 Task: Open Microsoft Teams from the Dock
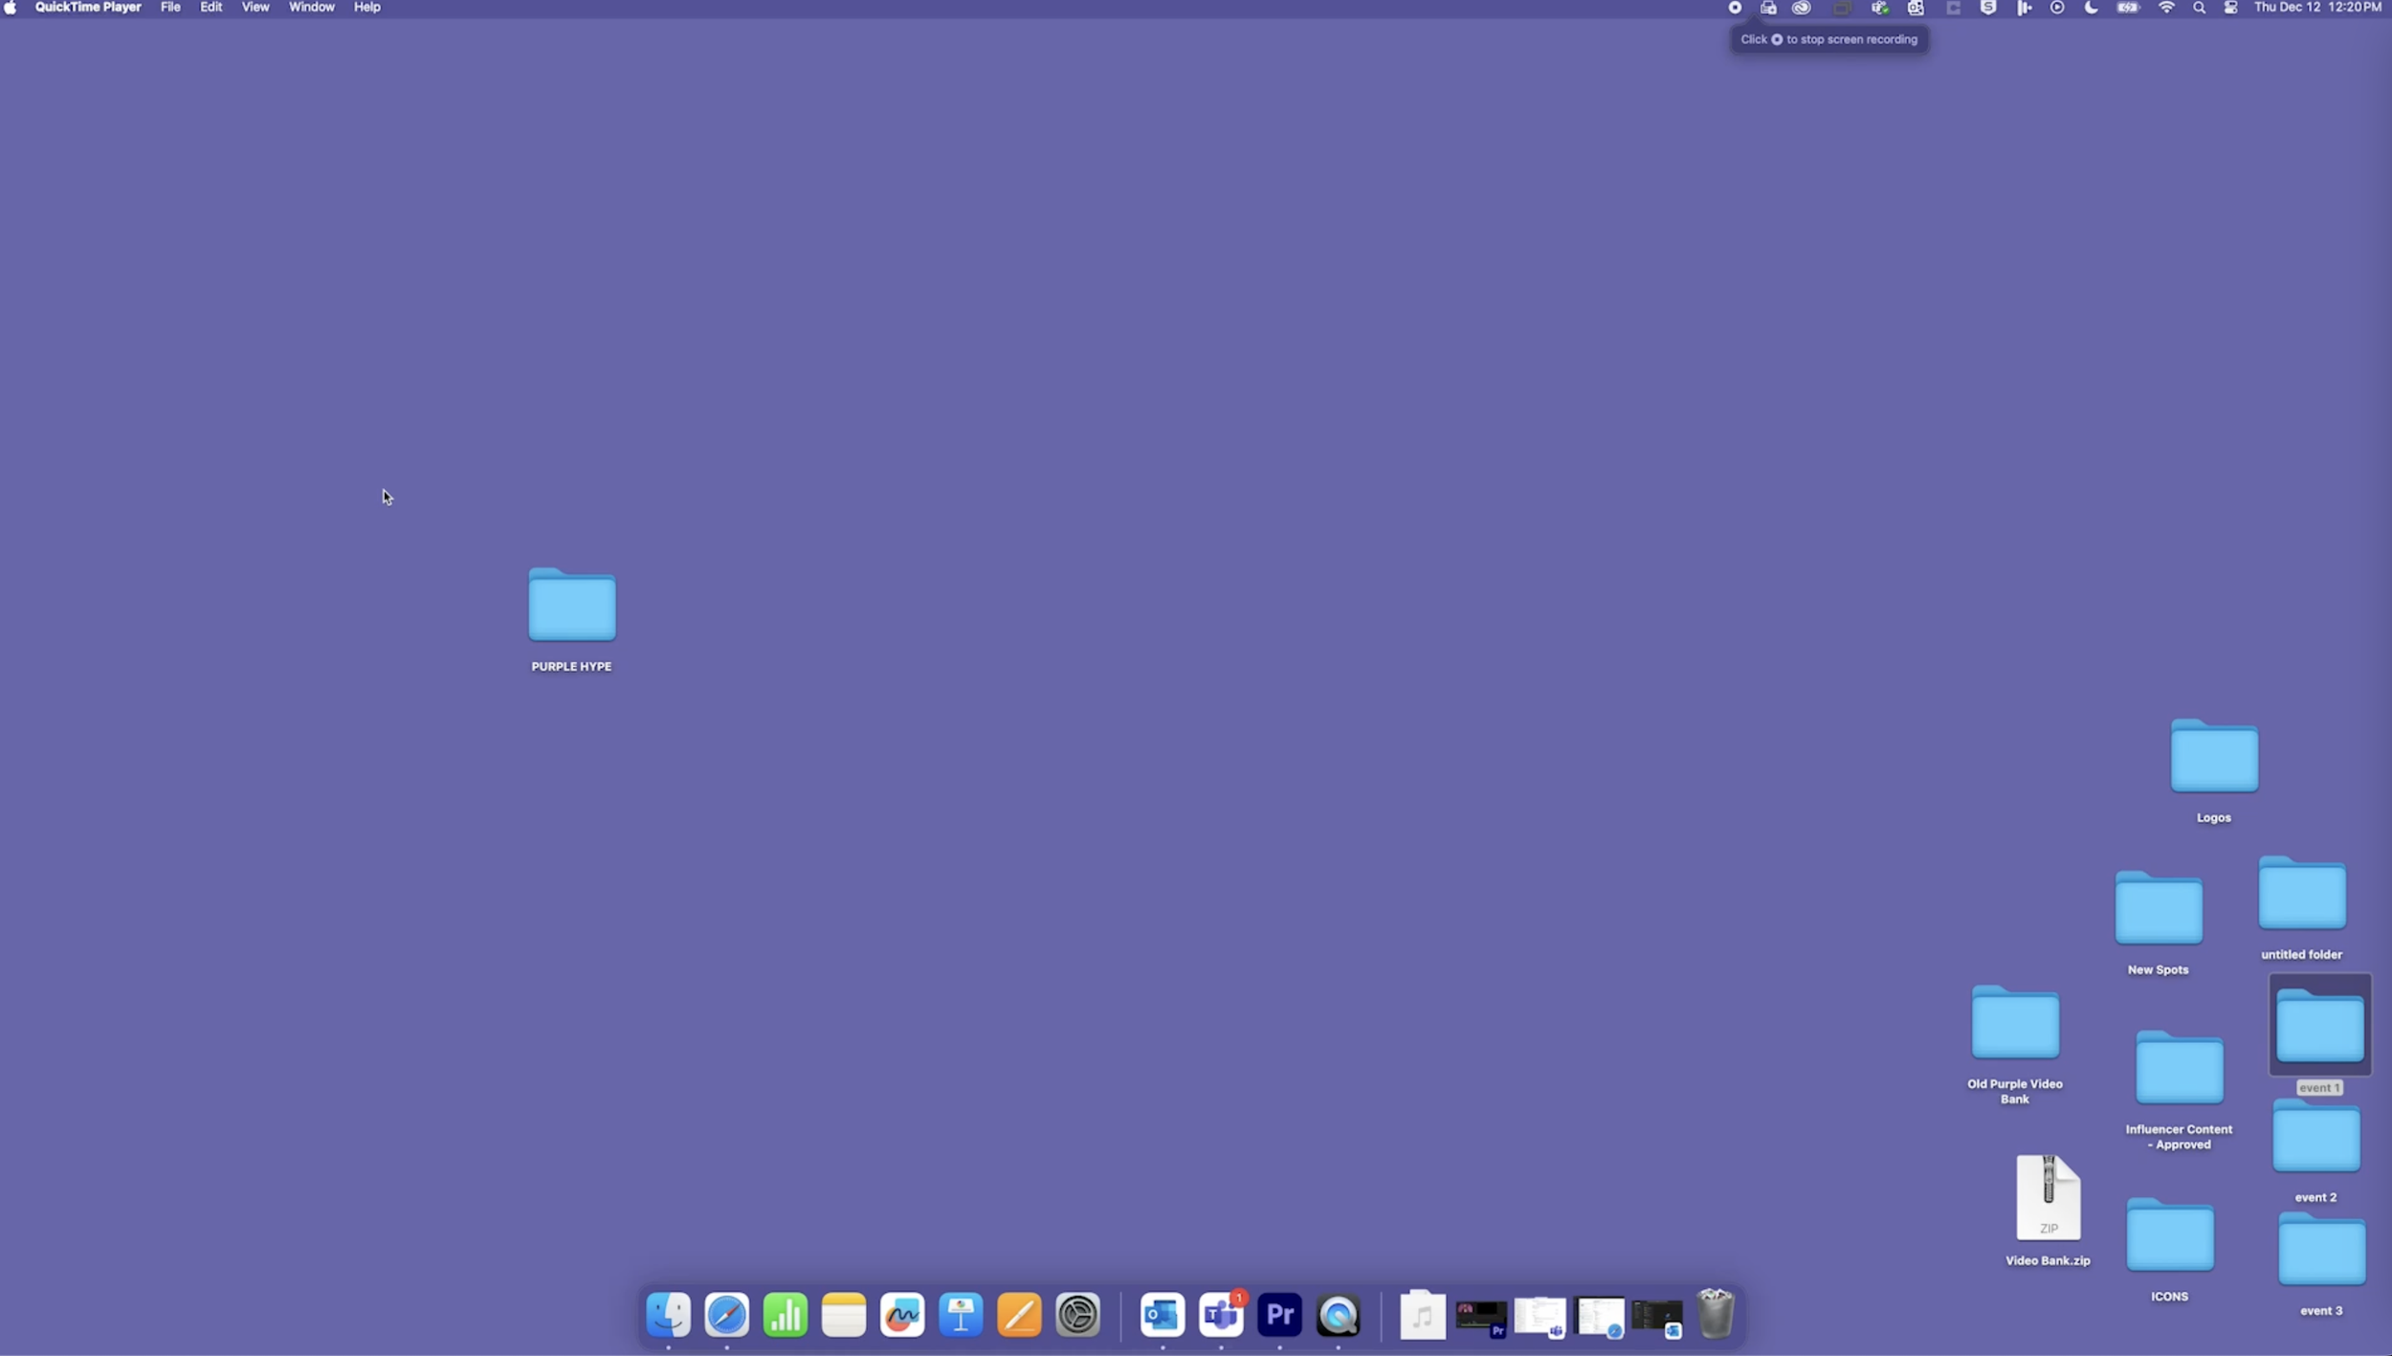point(1221,1315)
